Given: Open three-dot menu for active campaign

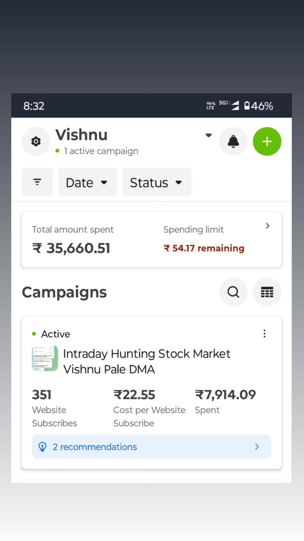Looking at the screenshot, I should [x=264, y=334].
